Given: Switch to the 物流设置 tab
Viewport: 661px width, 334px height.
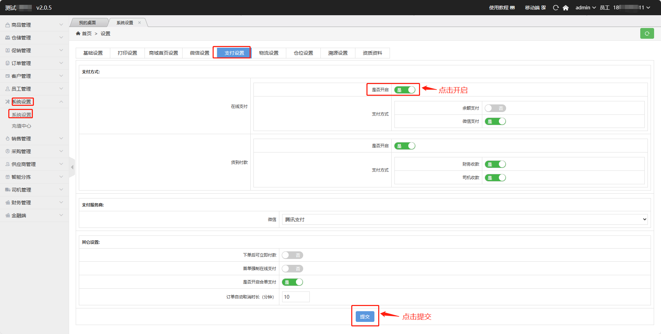Looking at the screenshot, I should tap(269, 53).
